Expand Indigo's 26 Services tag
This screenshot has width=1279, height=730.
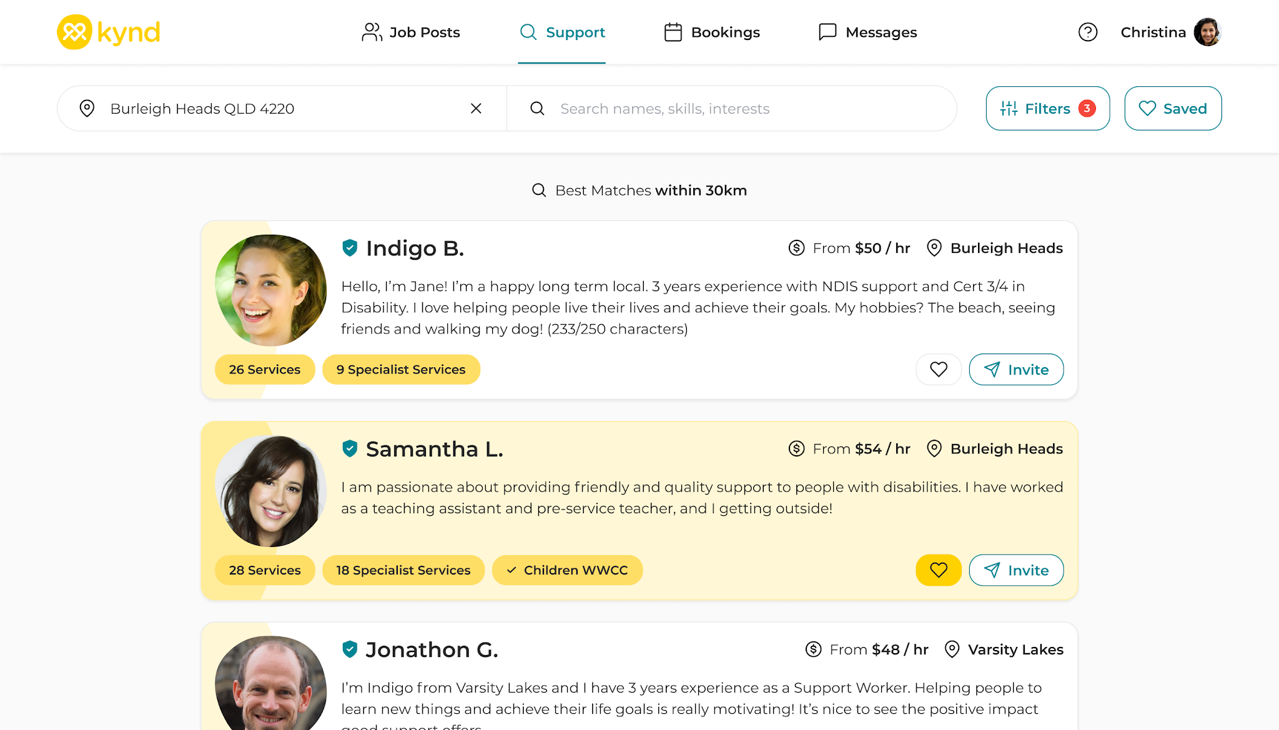(x=265, y=370)
